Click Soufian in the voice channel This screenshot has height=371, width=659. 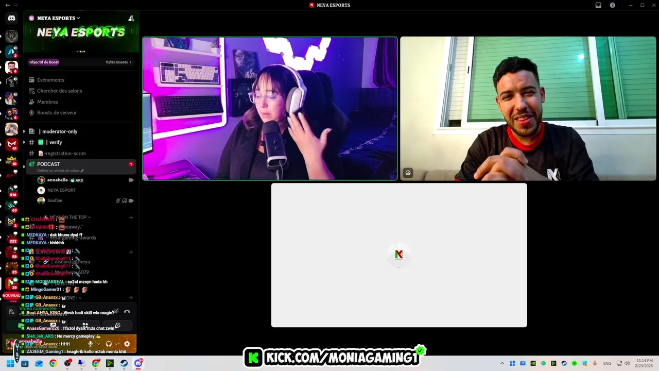pyautogui.click(x=85, y=200)
